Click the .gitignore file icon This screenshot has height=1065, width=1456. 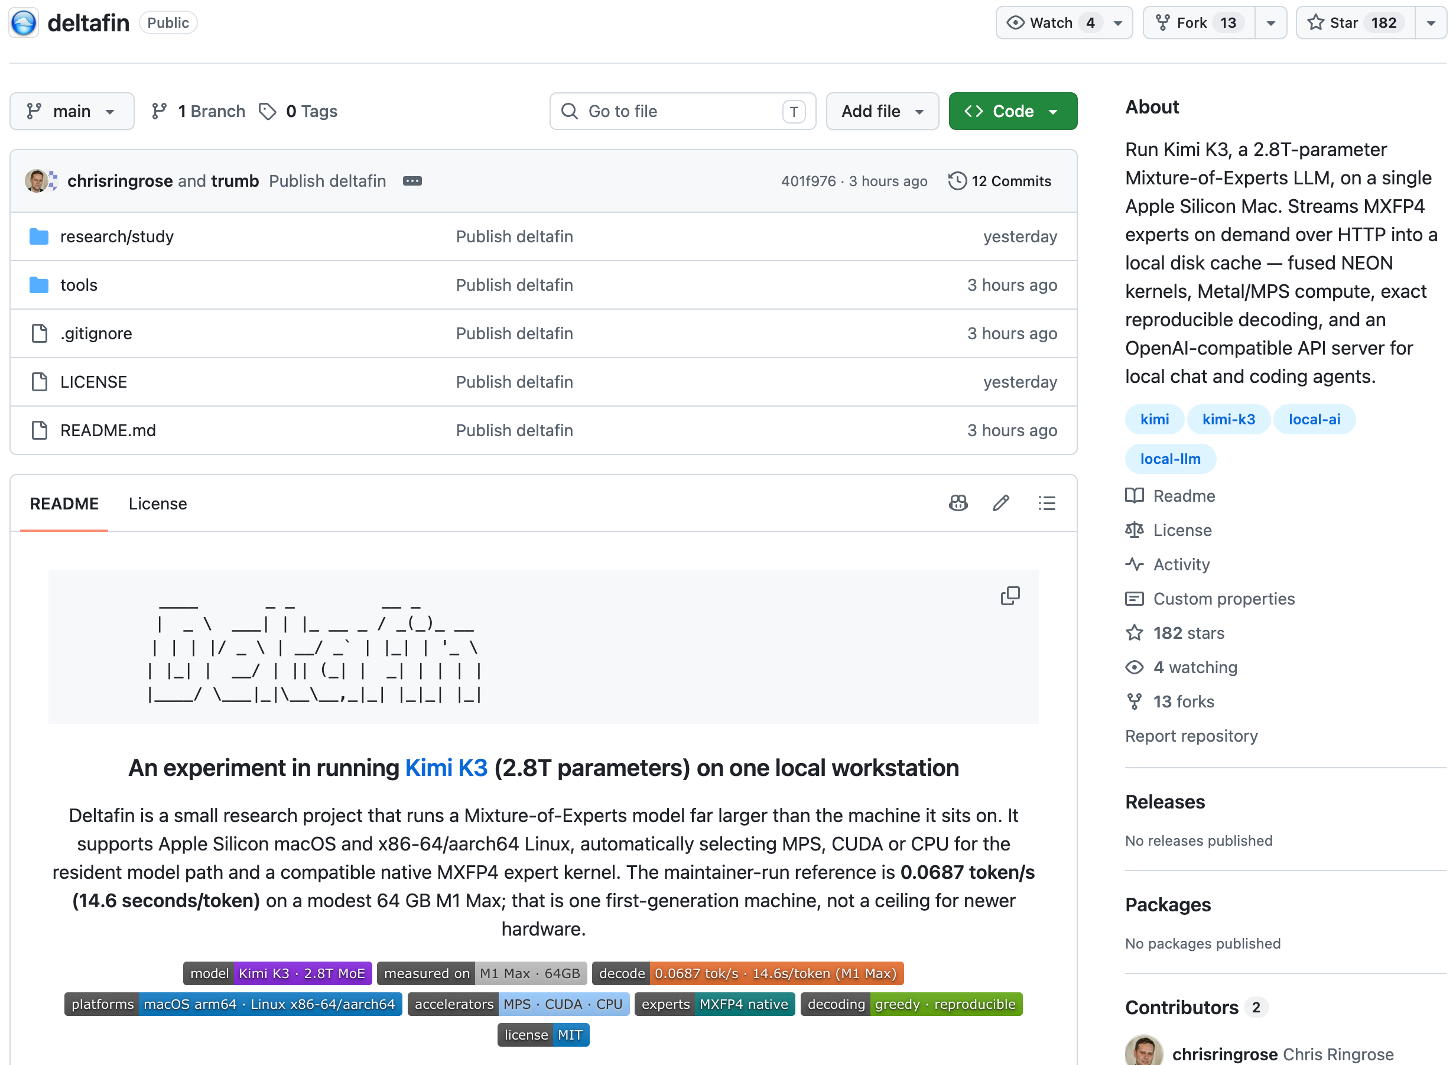40,333
